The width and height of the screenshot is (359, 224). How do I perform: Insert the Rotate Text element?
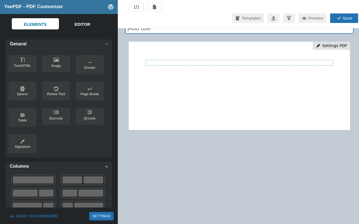click(56, 91)
